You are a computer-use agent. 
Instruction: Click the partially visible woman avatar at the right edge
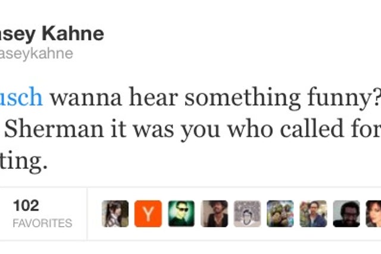(373, 214)
